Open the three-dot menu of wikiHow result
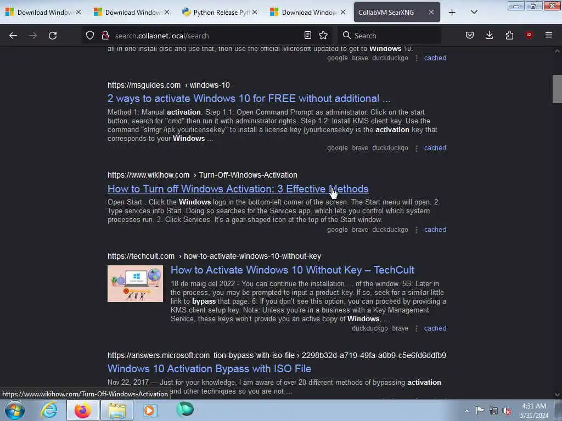 click(x=416, y=230)
